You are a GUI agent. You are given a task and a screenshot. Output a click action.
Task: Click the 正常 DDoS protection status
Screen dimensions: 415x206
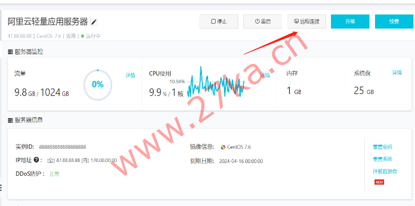coord(54,174)
